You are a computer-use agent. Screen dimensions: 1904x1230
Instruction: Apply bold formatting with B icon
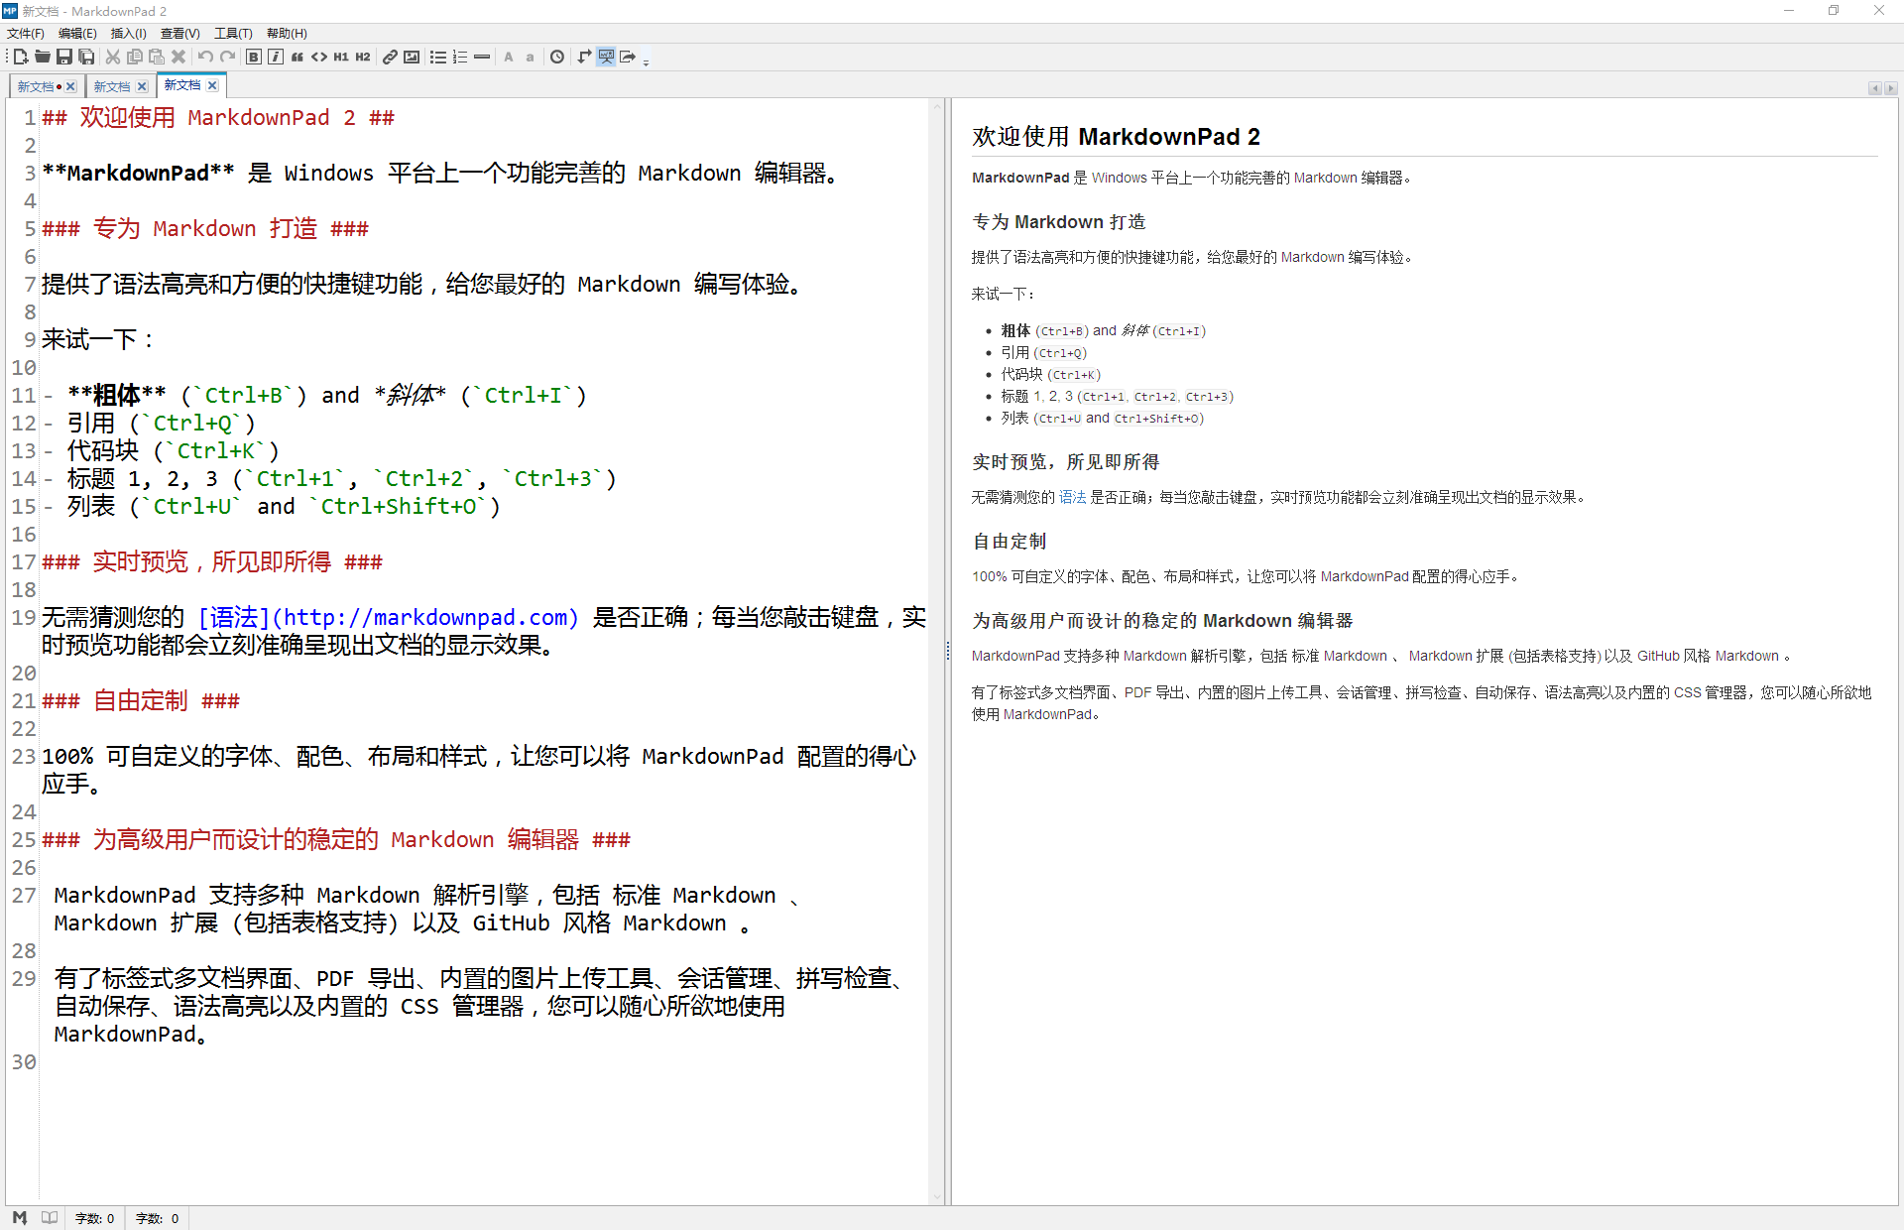click(254, 57)
